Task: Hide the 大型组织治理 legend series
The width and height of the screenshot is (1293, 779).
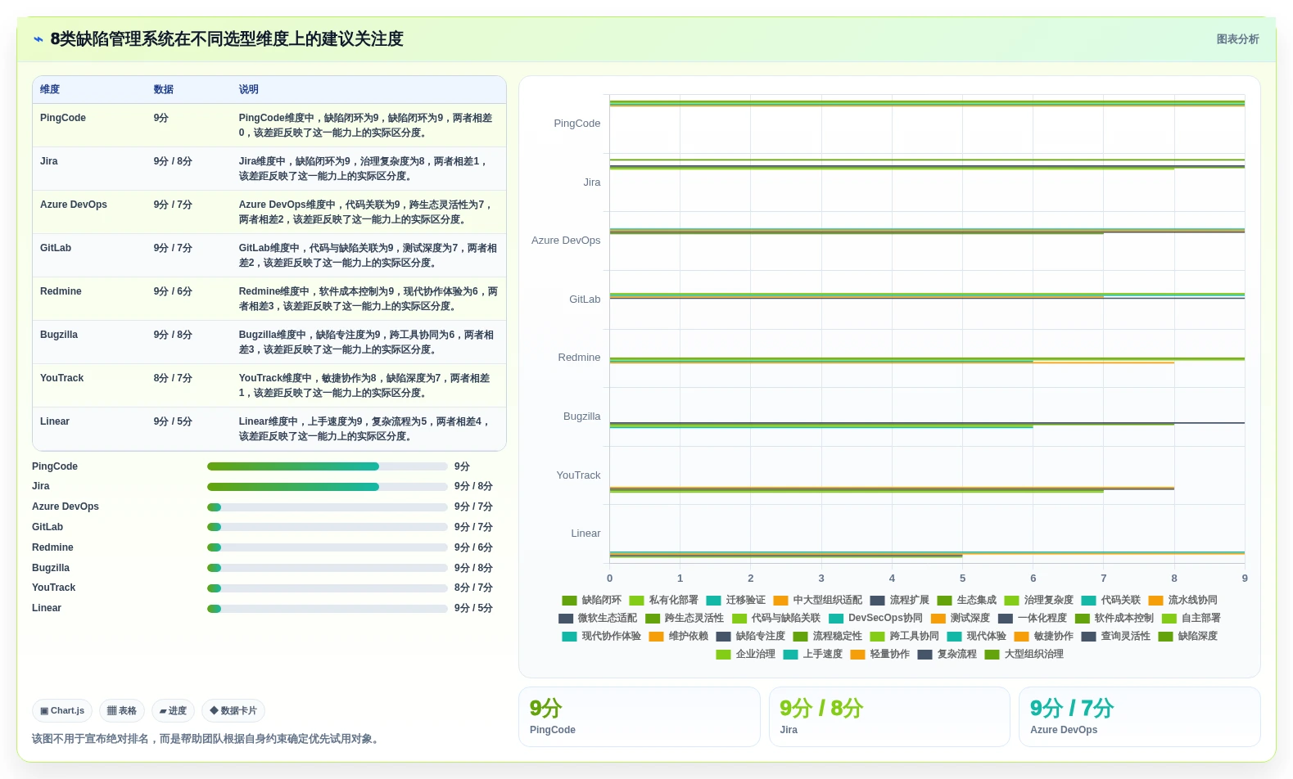Action: [1024, 655]
